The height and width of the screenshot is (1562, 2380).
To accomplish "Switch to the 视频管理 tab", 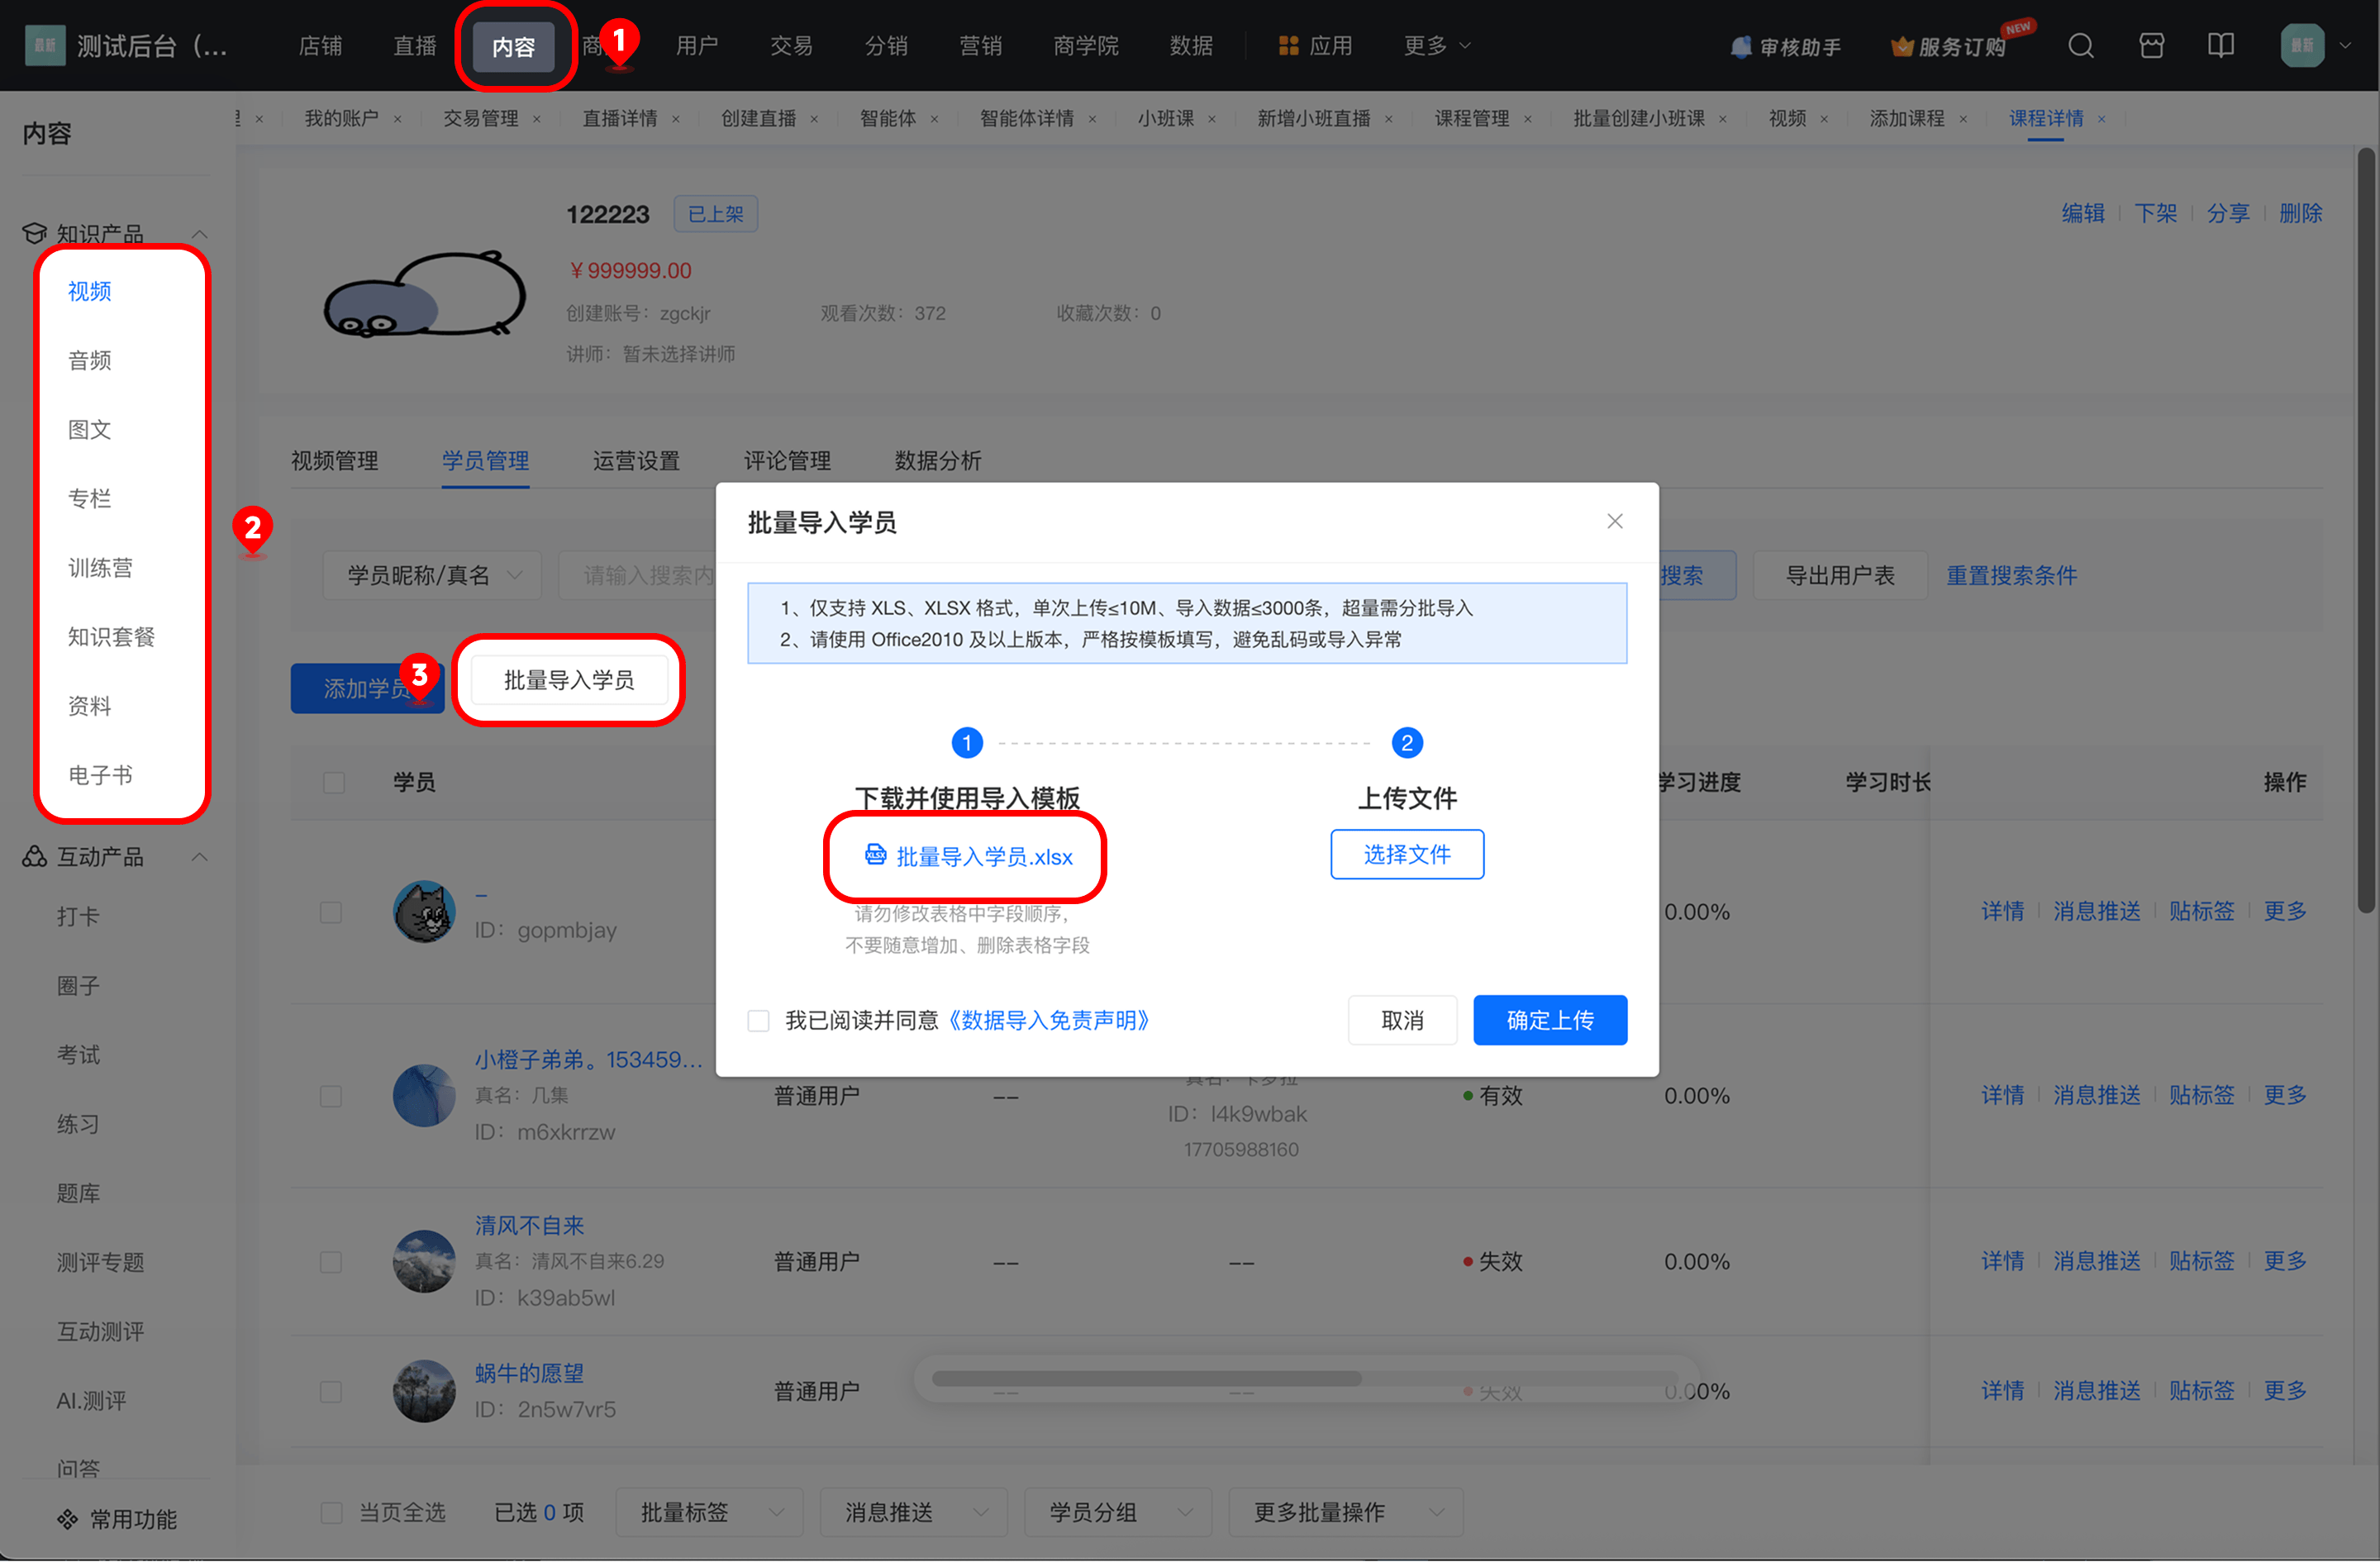I will coord(334,461).
